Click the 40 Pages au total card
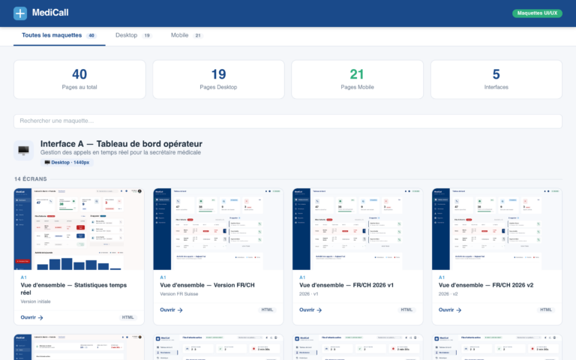 (x=79, y=79)
